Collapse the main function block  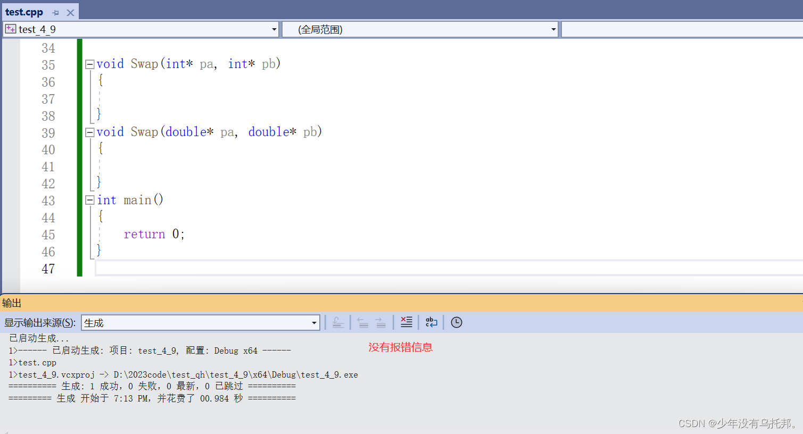pos(90,201)
